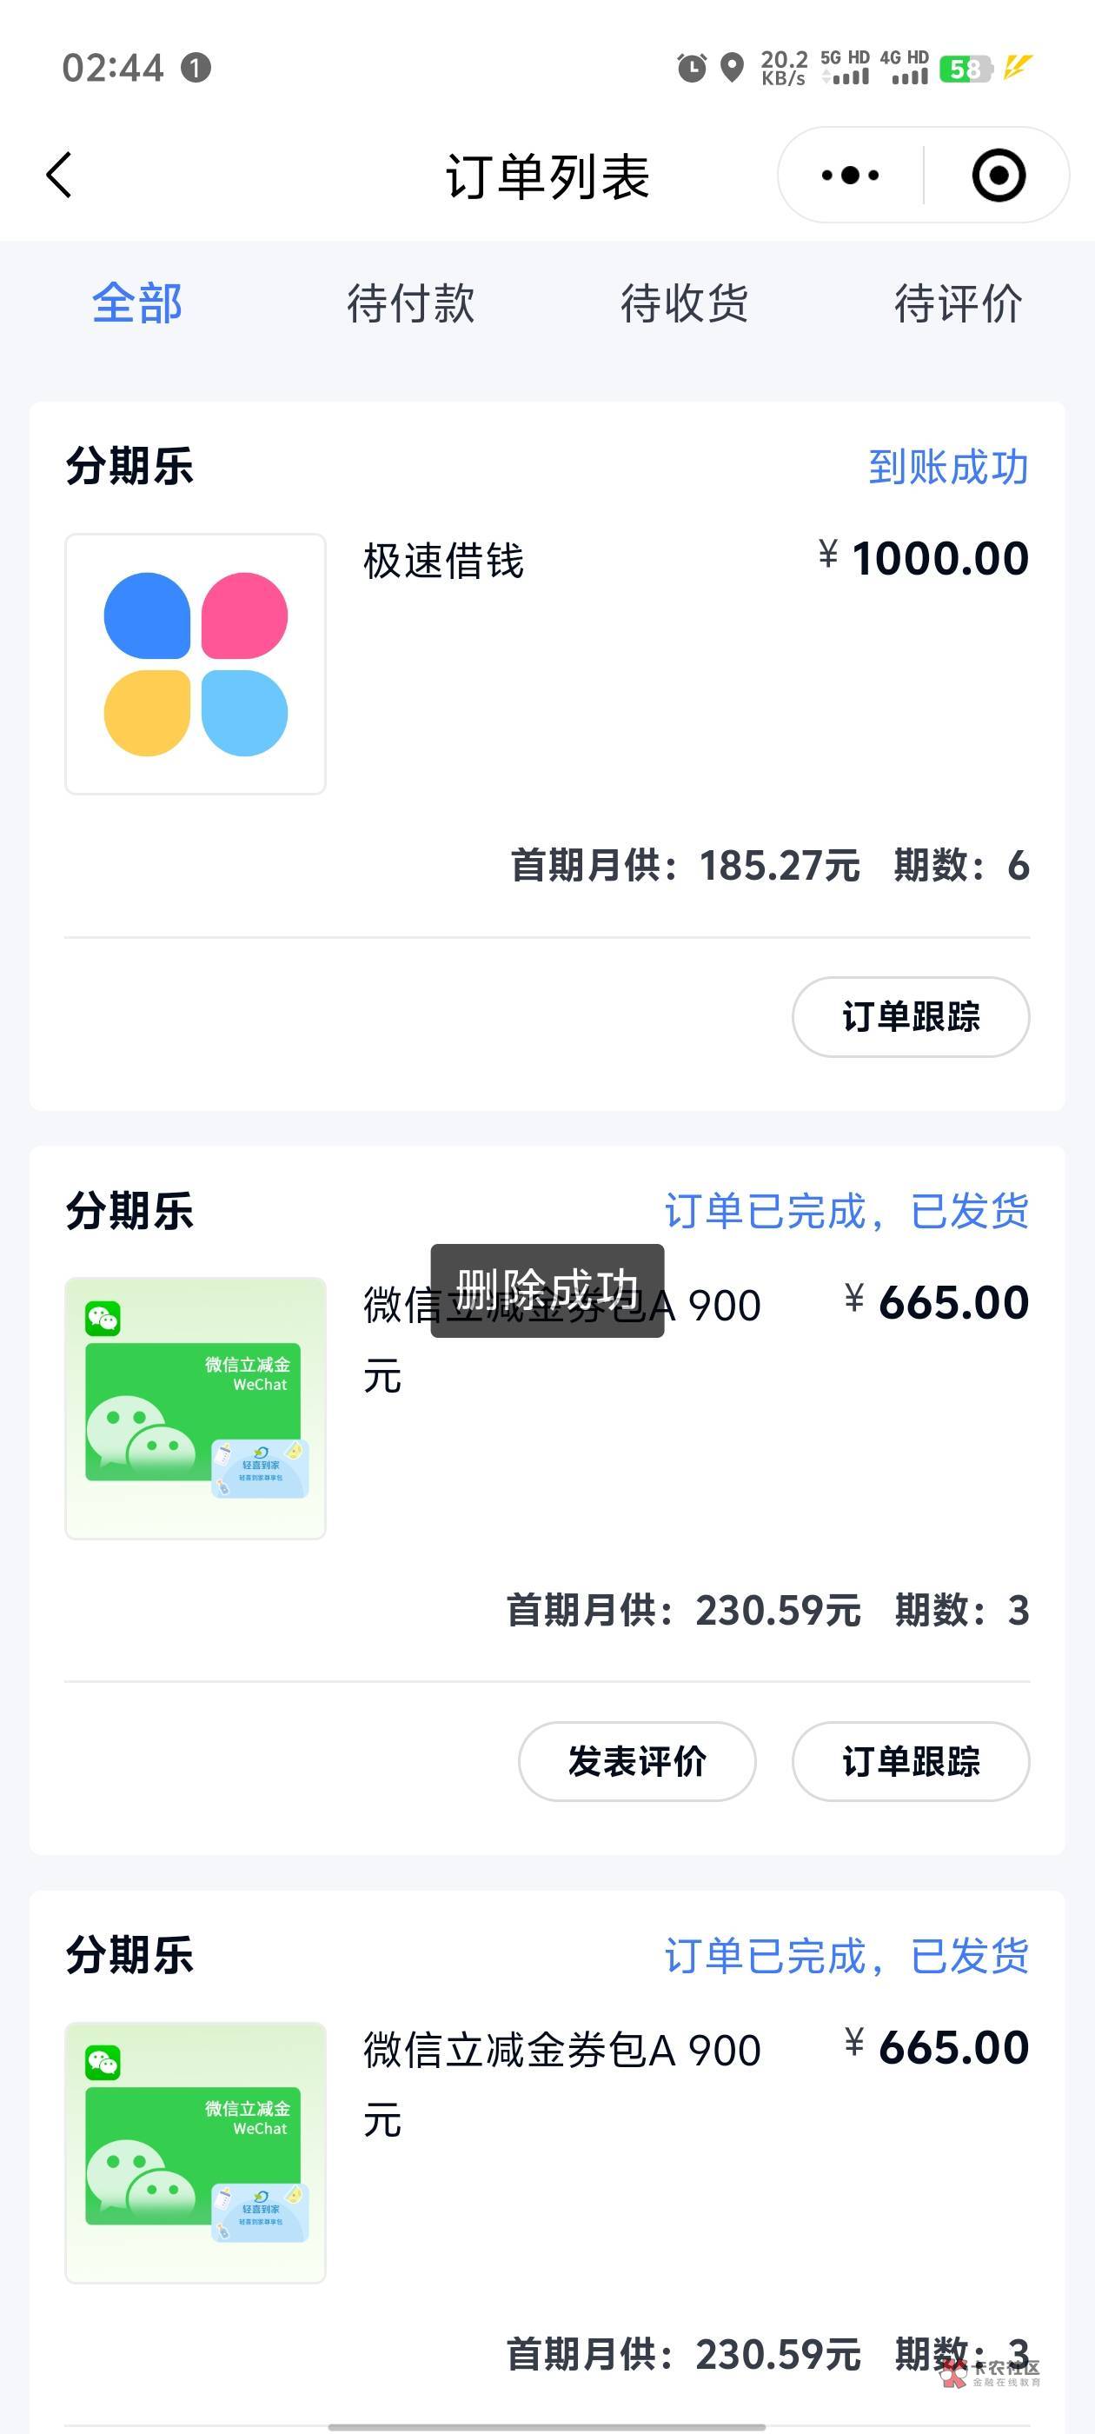Tap the back arrow icon

[58, 176]
